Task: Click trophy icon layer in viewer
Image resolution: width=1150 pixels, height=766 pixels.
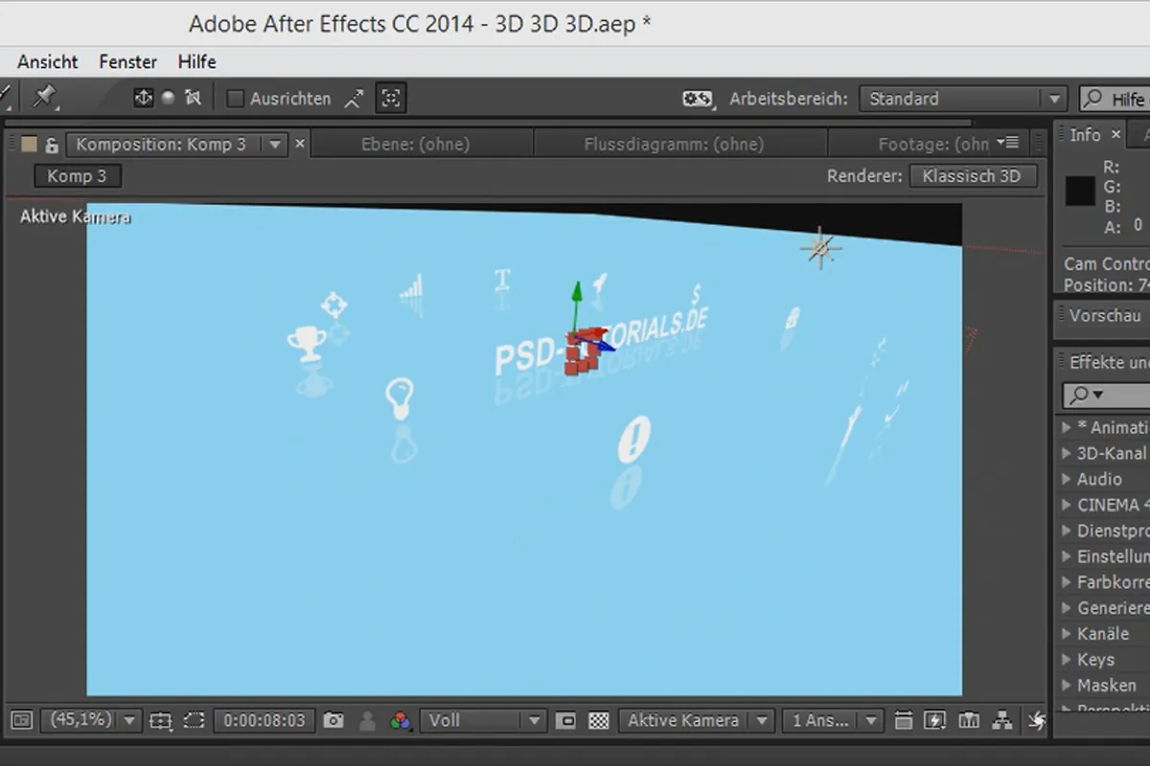Action: coord(307,343)
